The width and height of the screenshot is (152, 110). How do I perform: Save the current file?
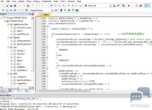(x=11, y=5)
